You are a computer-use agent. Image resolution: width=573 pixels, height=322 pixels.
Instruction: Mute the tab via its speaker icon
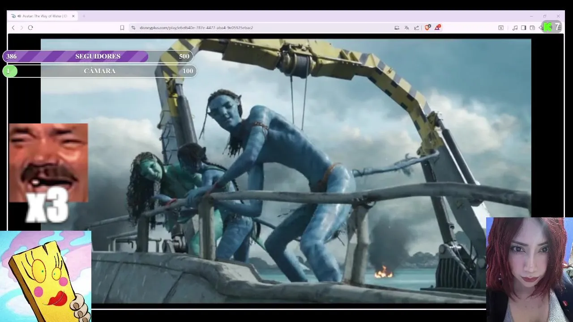[19, 16]
